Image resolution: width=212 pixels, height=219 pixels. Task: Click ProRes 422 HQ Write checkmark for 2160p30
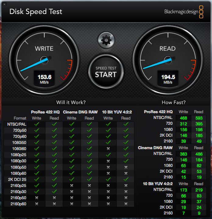[37, 192]
